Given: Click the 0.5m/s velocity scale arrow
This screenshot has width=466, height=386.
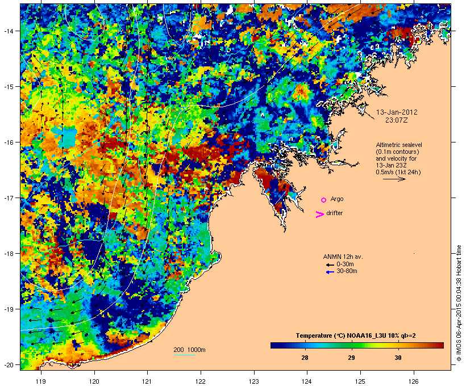Looking at the screenshot, I should pos(394,179).
